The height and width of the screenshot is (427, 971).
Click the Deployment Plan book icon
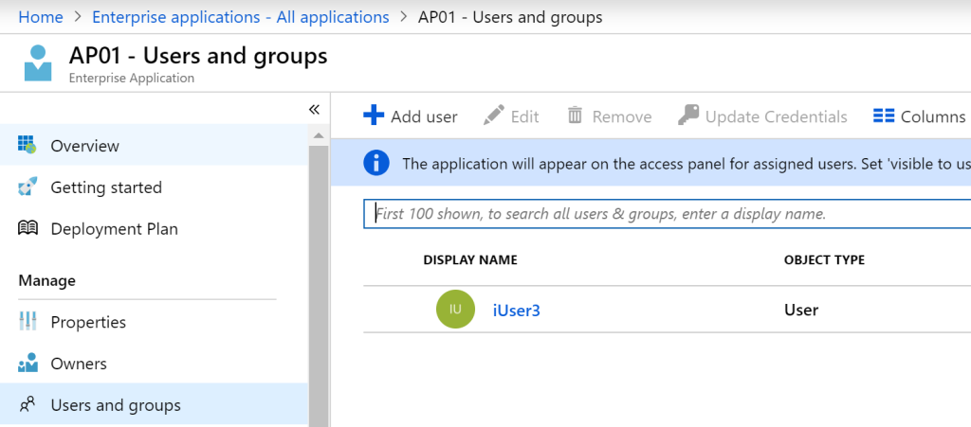click(27, 228)
